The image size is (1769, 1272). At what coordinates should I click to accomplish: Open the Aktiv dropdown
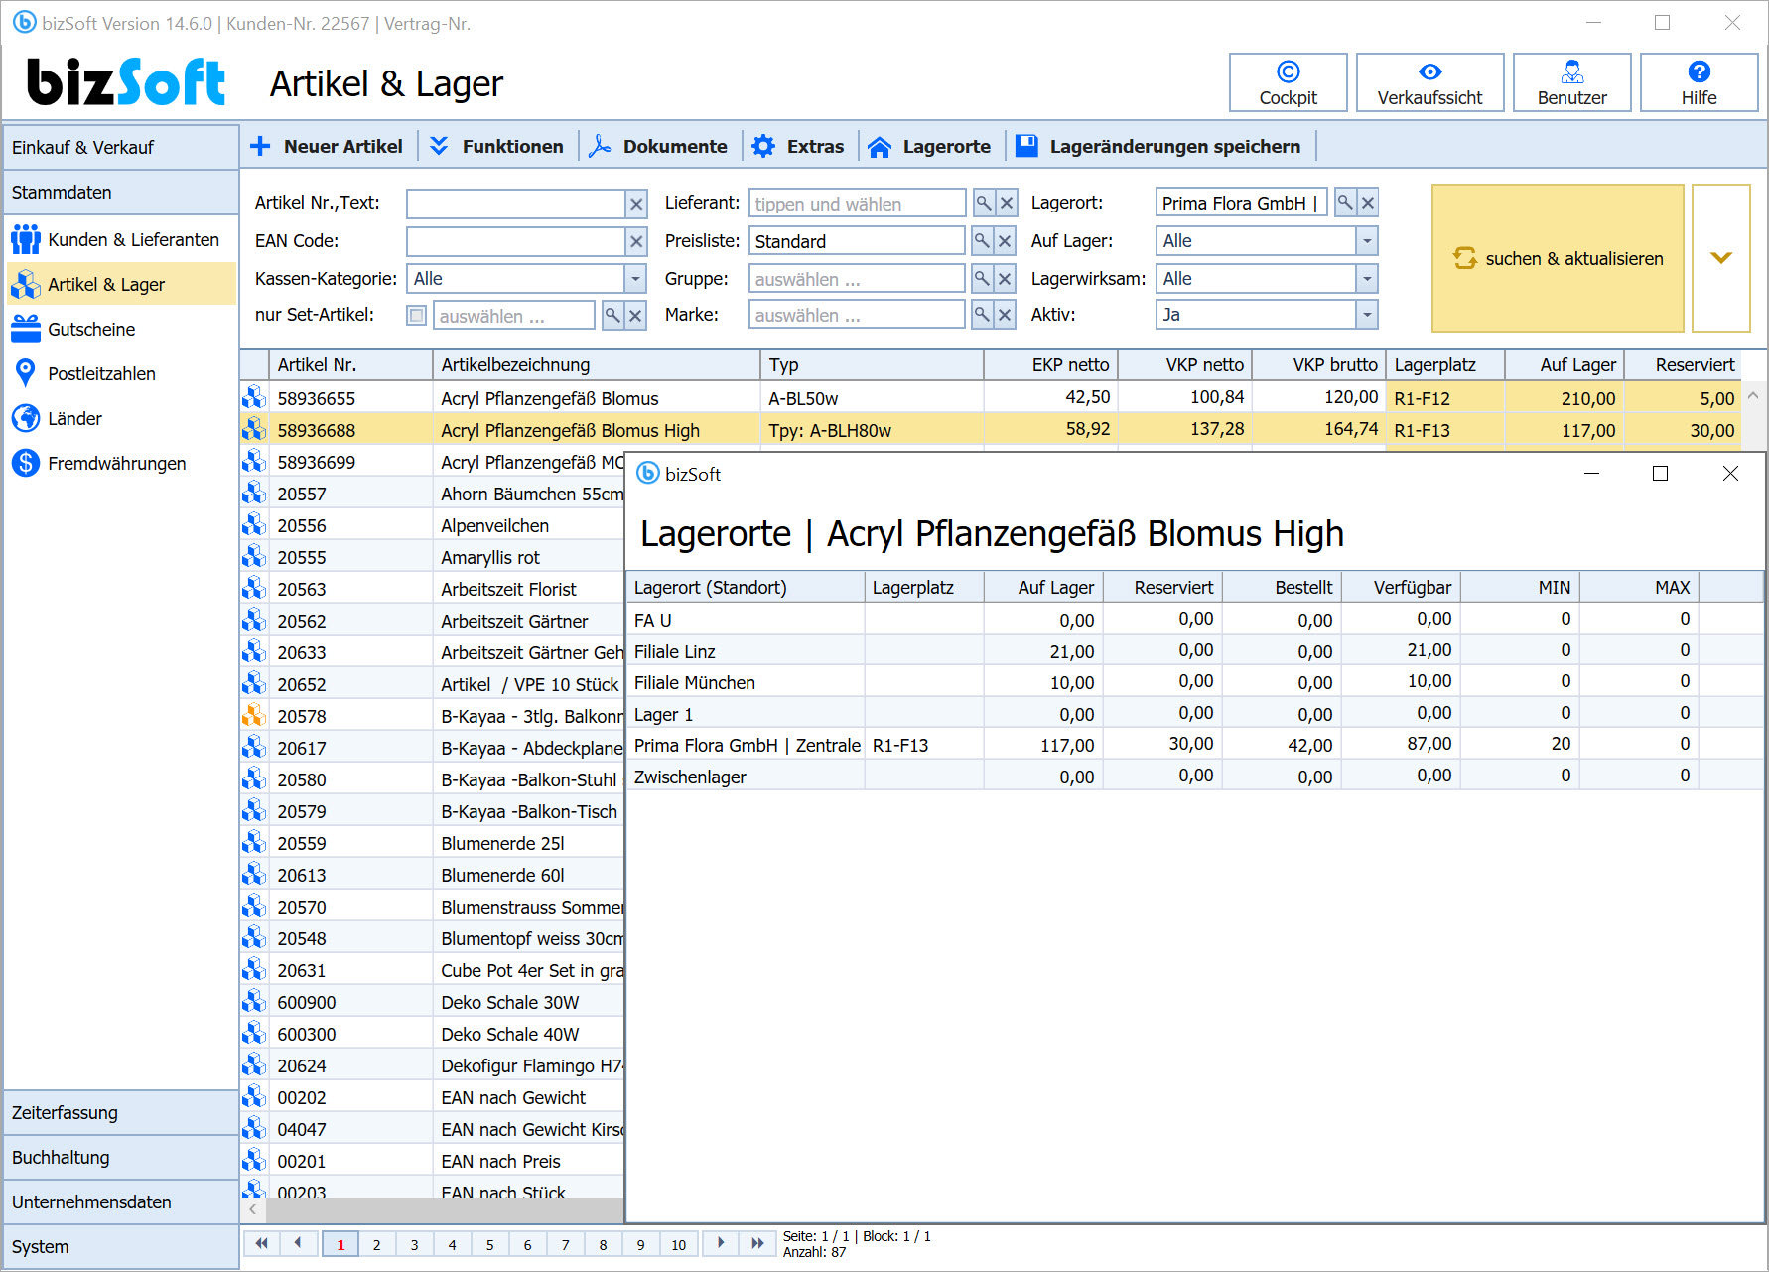(1367, 315)
